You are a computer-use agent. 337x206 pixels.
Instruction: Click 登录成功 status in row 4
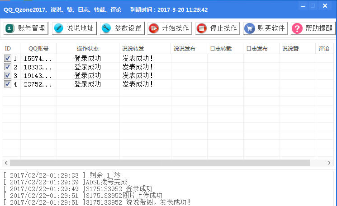tap(88, 84)
